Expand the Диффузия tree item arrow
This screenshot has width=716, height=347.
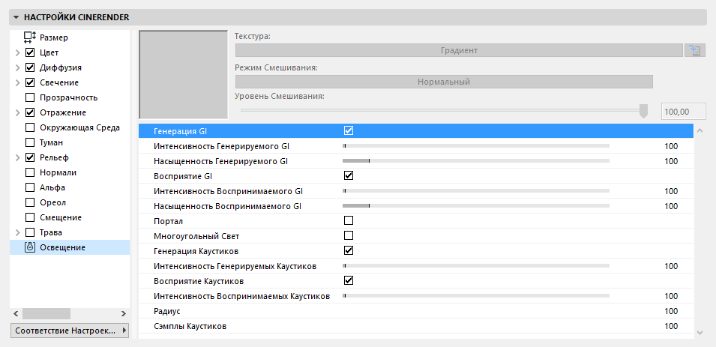click(x=17, y=67)
